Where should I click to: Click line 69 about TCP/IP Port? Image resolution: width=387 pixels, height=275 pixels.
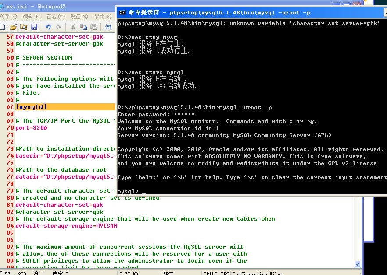coord(65,121)
